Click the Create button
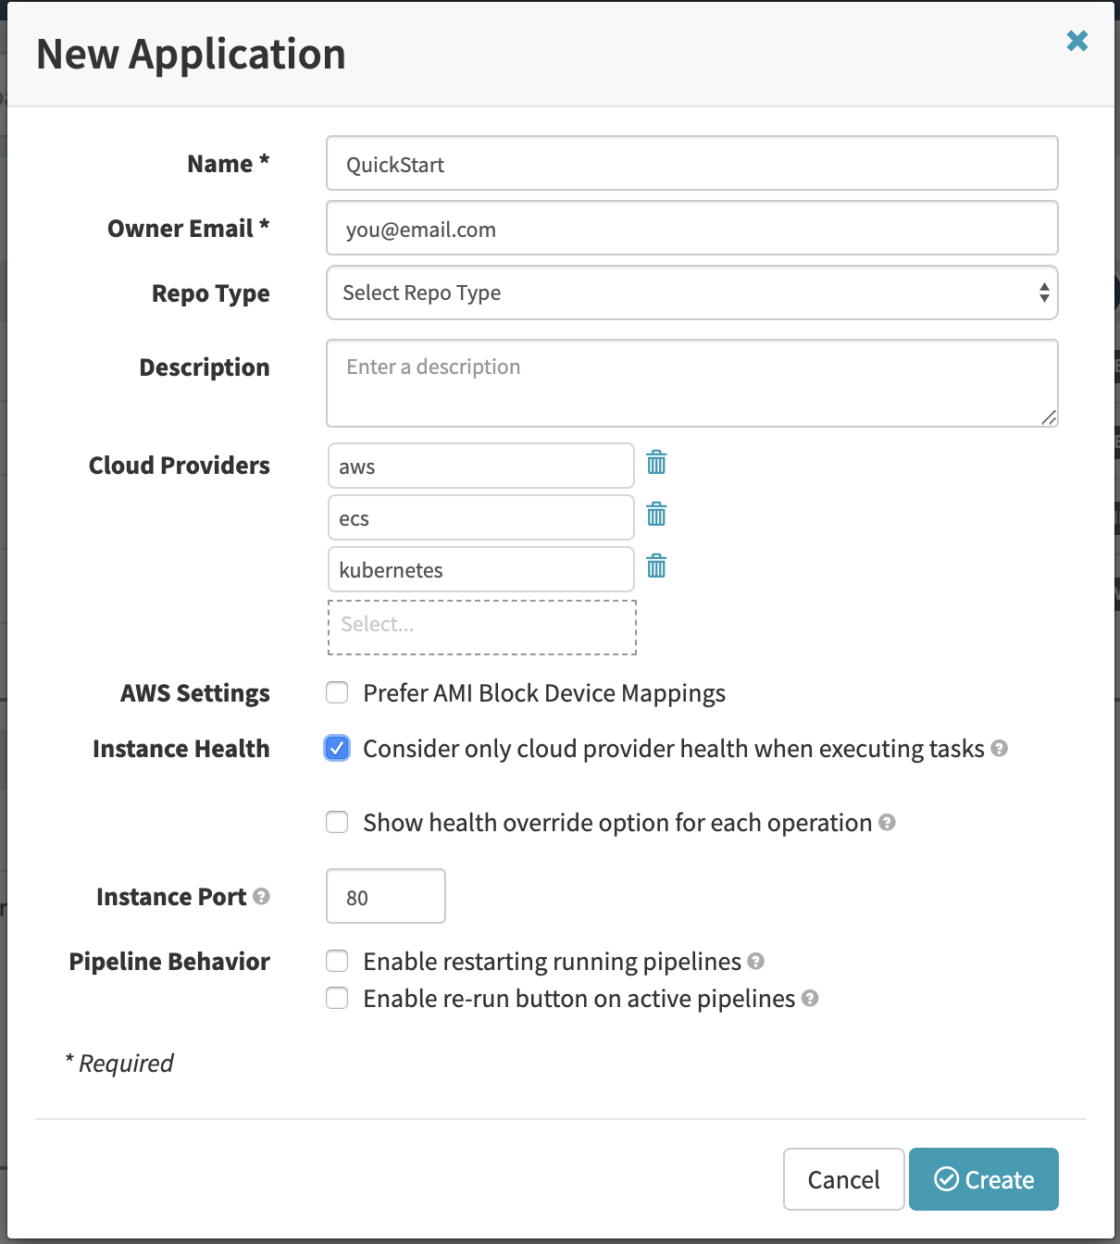Screen dimensions: 1120x1244 (x=983, y=1179)
